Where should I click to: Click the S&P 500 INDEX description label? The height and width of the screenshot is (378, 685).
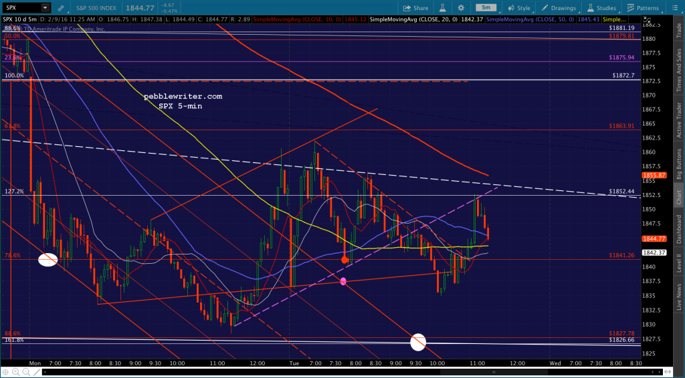pyautogui.click(x=96, y=8)
